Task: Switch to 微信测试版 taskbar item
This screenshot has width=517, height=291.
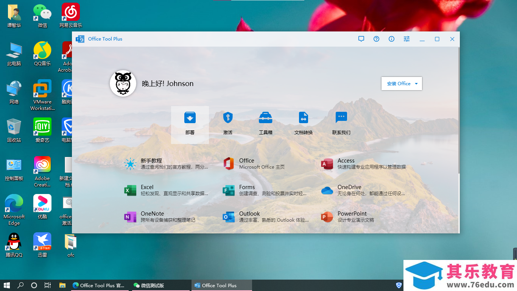Action: [x=161, y=285]
